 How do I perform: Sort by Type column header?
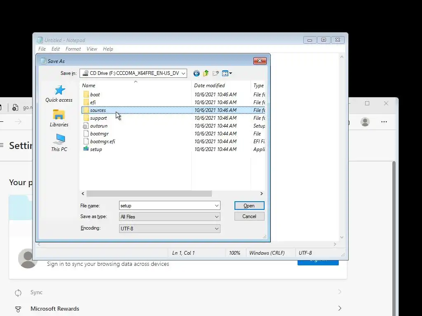click(x=258, y=86)
